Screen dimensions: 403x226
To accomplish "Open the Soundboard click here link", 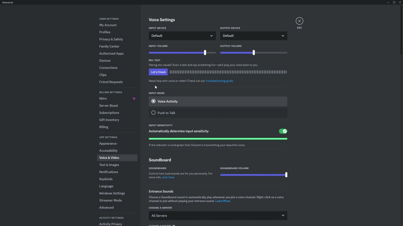I will pos(168,177).
